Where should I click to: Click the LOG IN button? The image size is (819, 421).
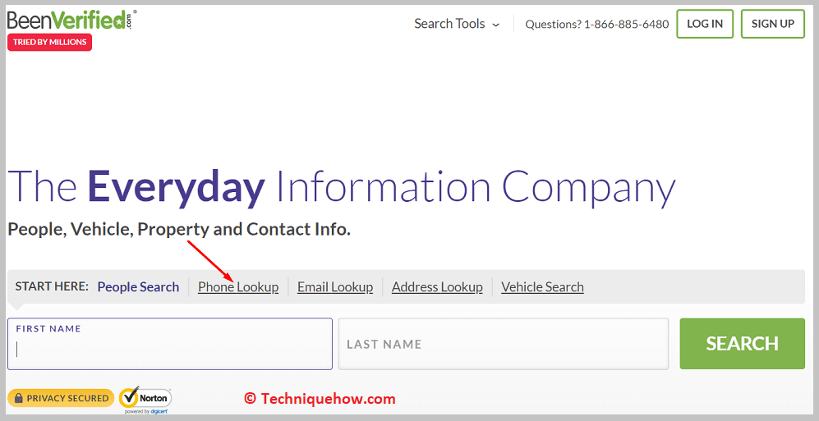705,24
